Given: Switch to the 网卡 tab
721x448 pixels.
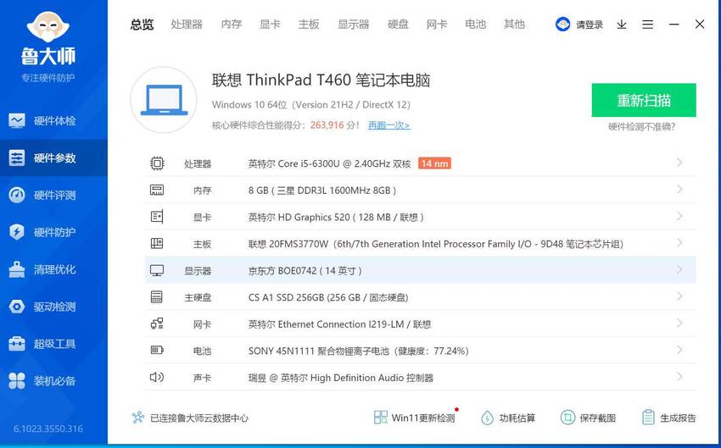Looking at the screenshot, I should click(x=436, y=25).
